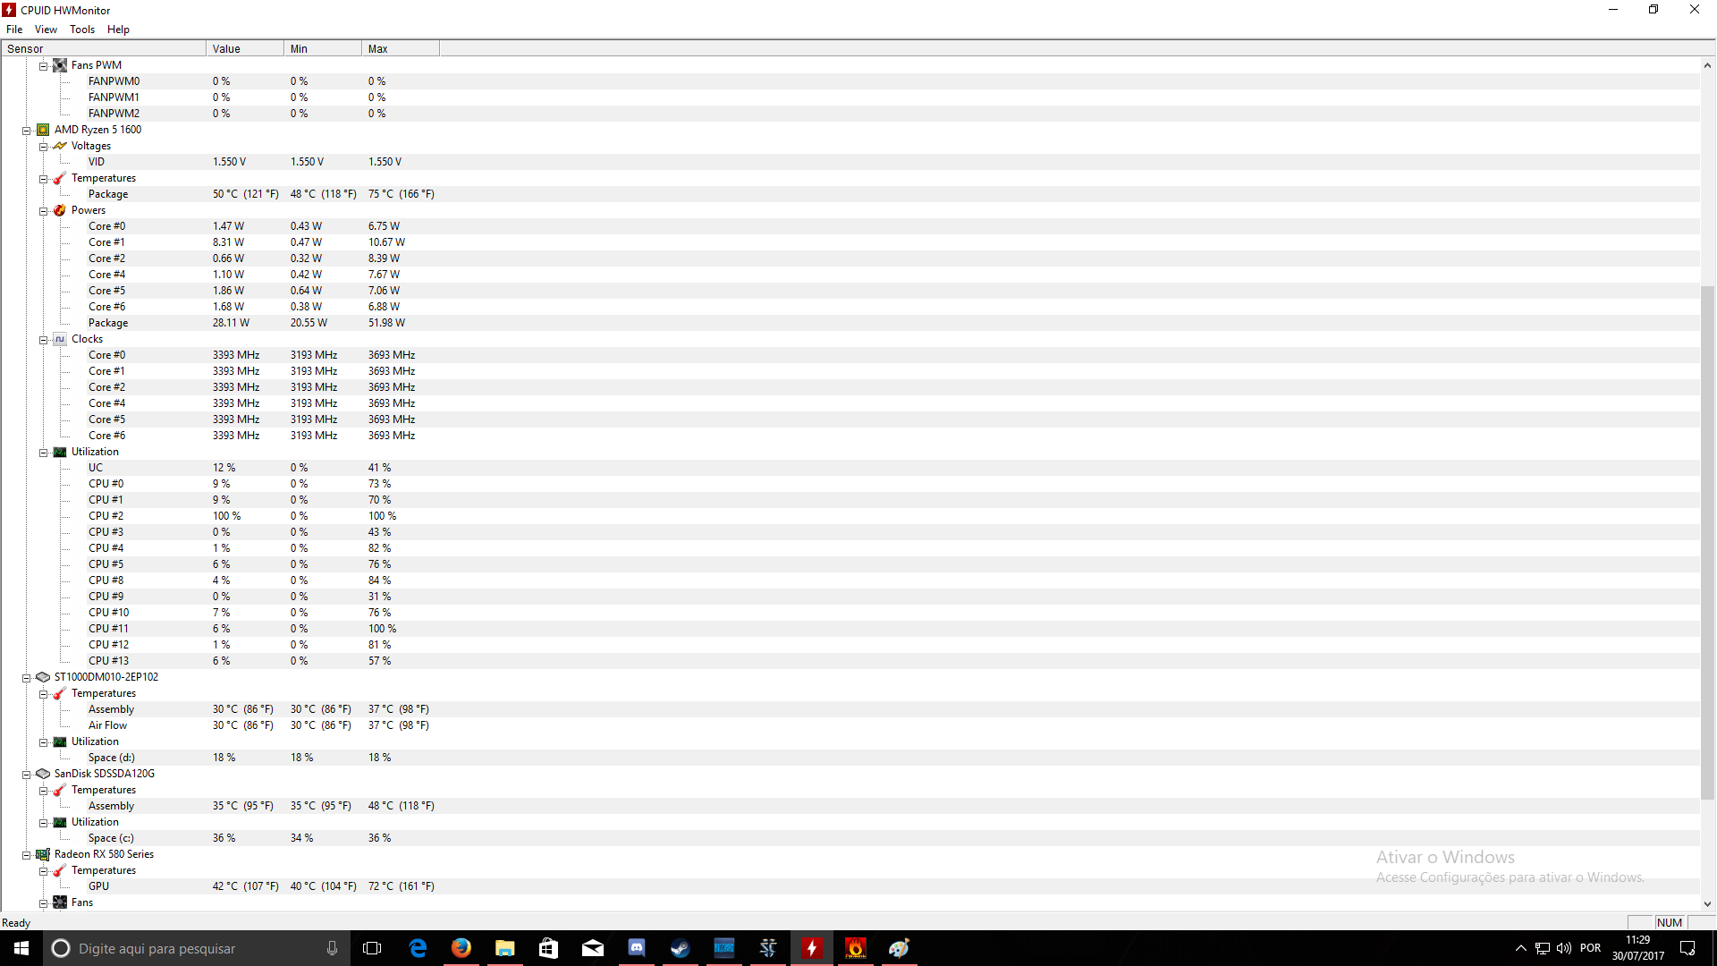Open the View menu
The image size is (1717, 966).
(46, 30)
